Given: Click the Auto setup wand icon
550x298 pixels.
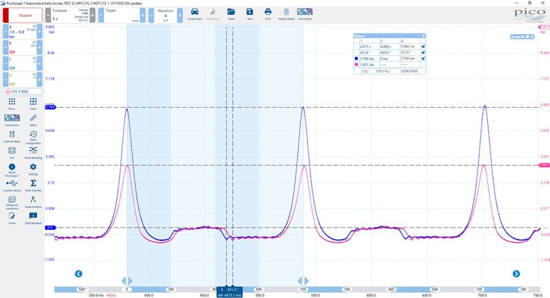Looking at the screenshot, I should pos(213,14).
